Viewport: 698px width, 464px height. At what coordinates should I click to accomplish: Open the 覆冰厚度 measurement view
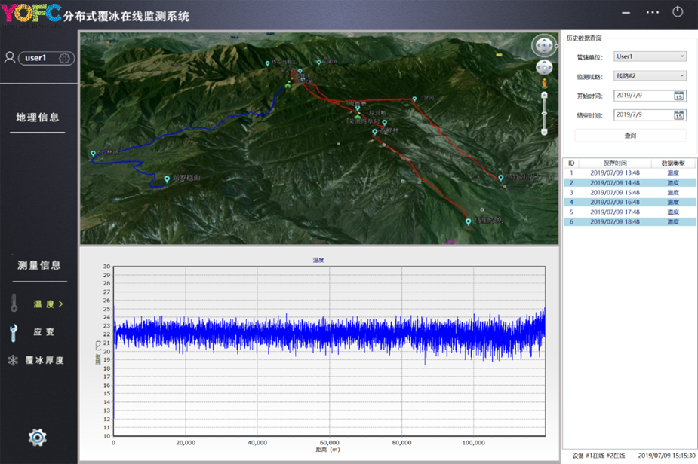pyautogui.click(x=44, y=360)
